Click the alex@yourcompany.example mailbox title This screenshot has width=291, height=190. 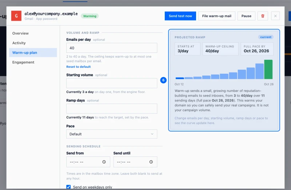click(x=51, y=14)
